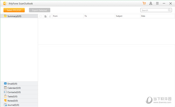
Task: Click the document type column icon
Action: [45, 16]
